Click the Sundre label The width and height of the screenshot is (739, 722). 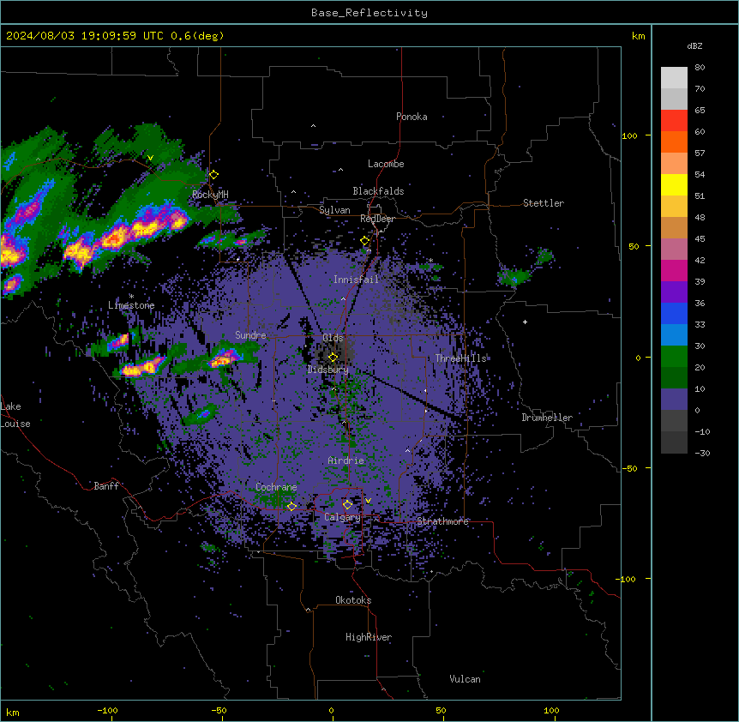(250, 335)
